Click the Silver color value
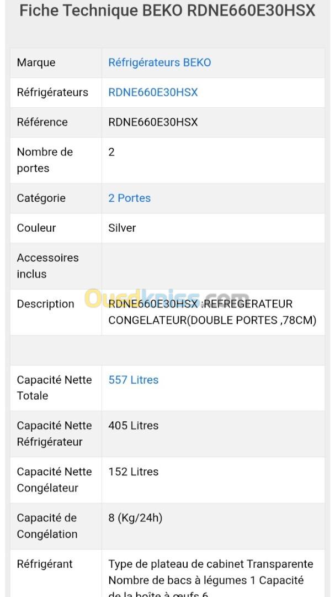The width and height of the screenshot is (335, 597). pyautogui.click(x=122, y=228)
